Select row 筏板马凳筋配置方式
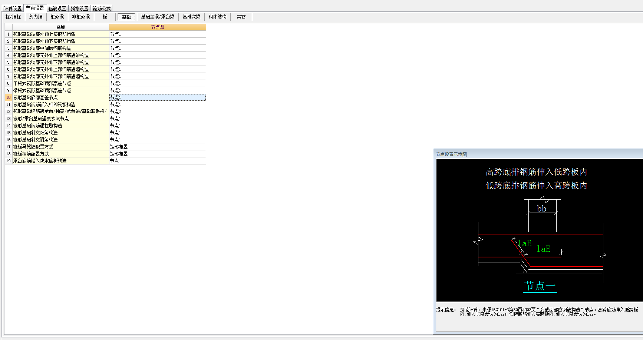Viewport: 643px width, 340px height. coord(61,147)
